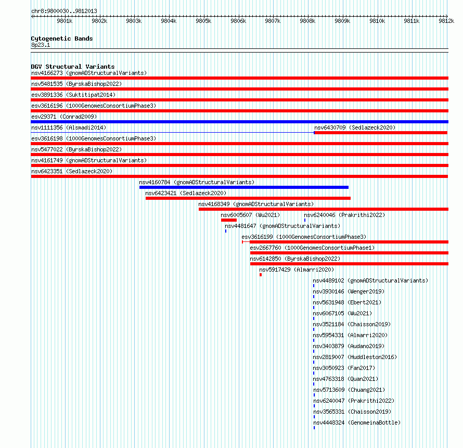Click the 8p23.1 band label

coord(41,45)
